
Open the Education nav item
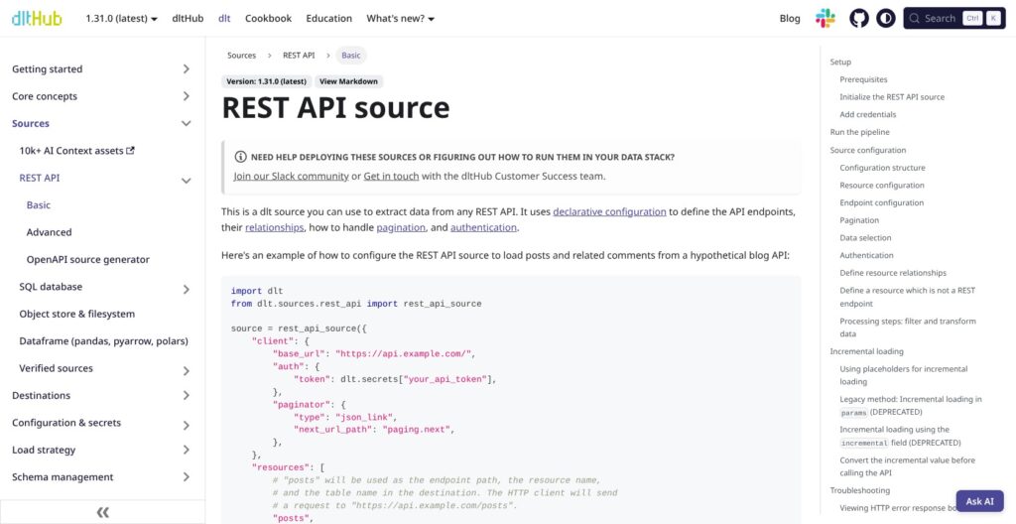coord(329,18)
